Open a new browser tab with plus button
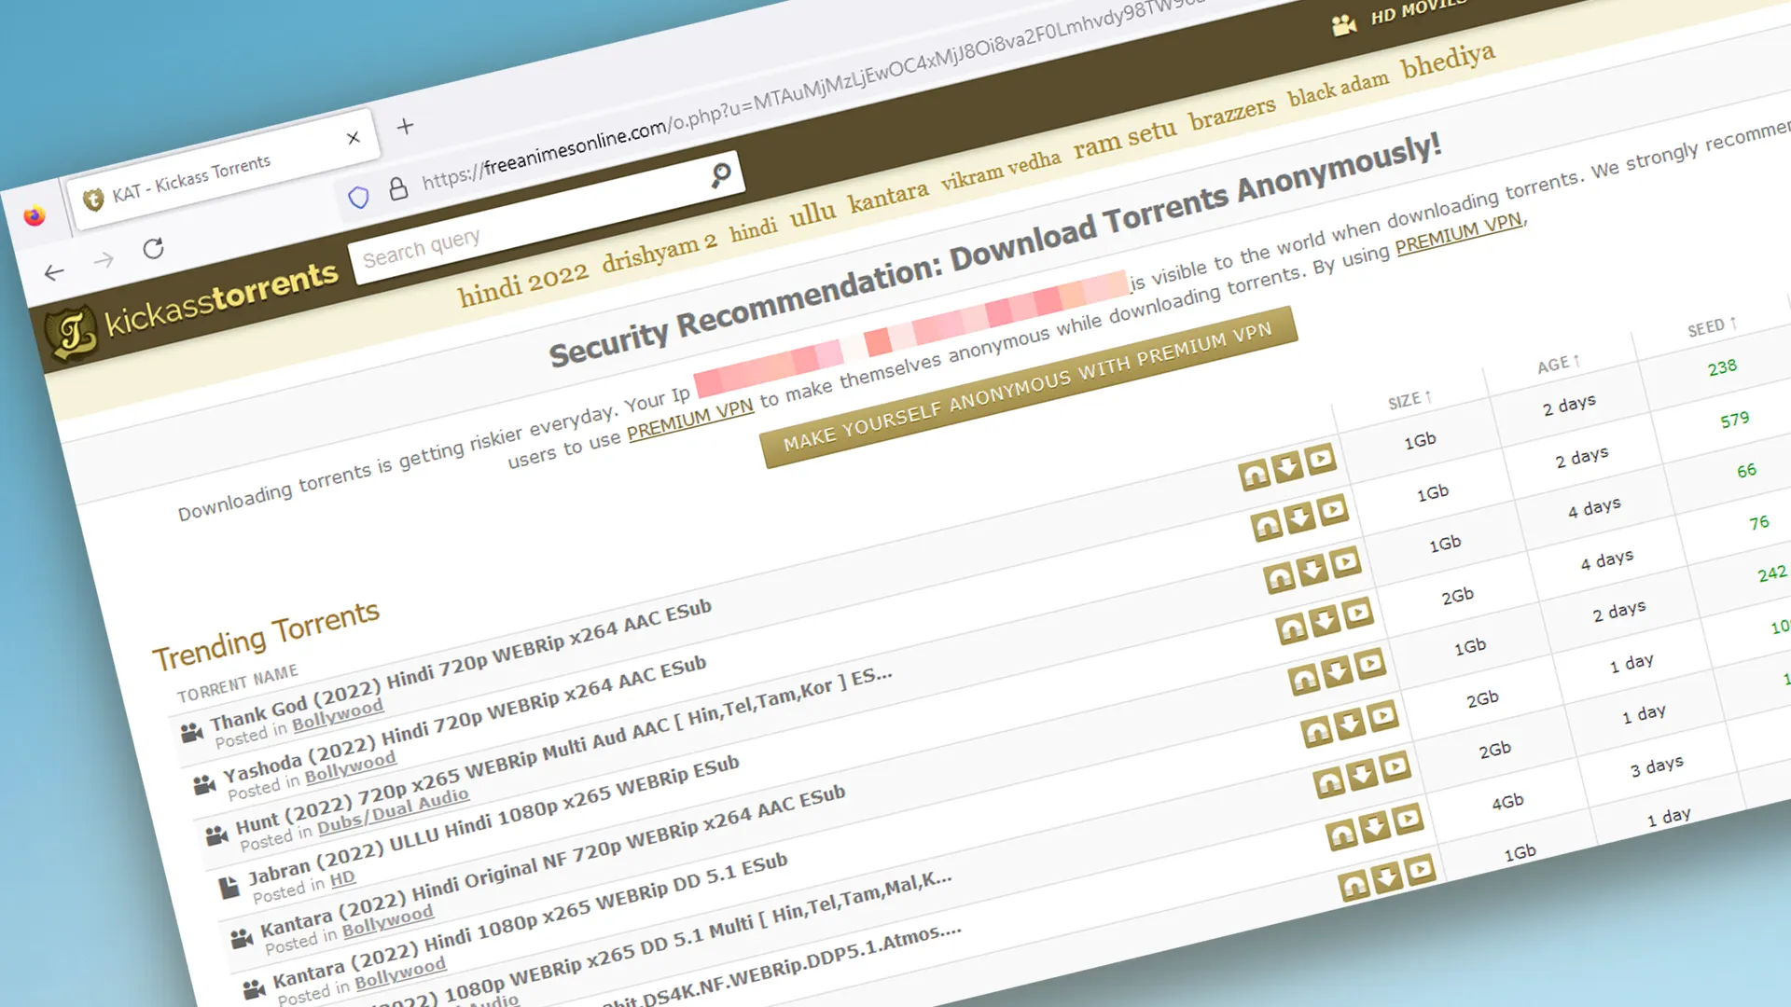This screenshot has height=1007, width=1791. [x=405, y=126]
